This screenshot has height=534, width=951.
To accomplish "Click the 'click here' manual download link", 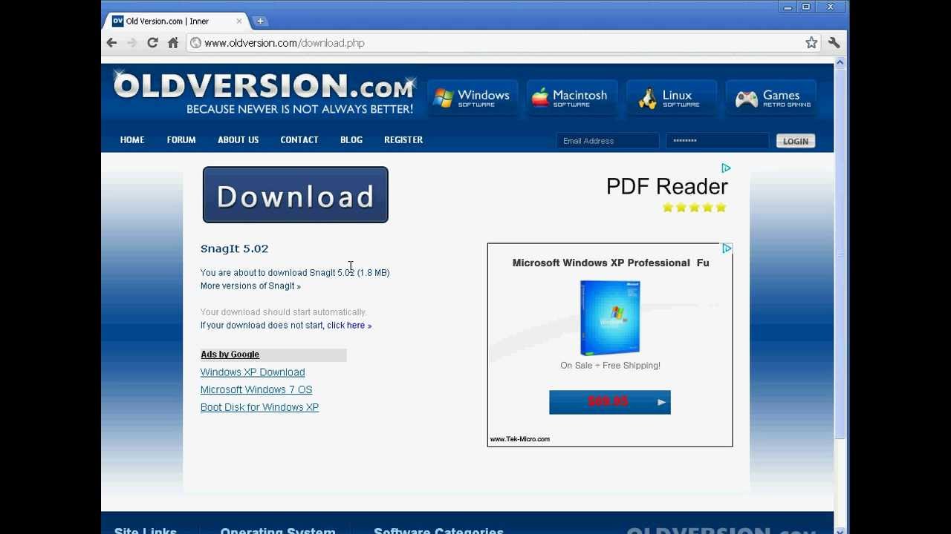I will tap(349, 326).
